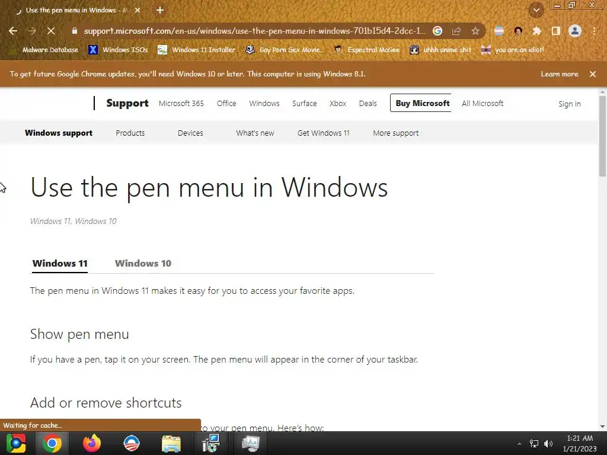Image resolution: width=607 pixels, height=455 pixels.
Task: Open the Start button on taskbar
Action: 15,443
